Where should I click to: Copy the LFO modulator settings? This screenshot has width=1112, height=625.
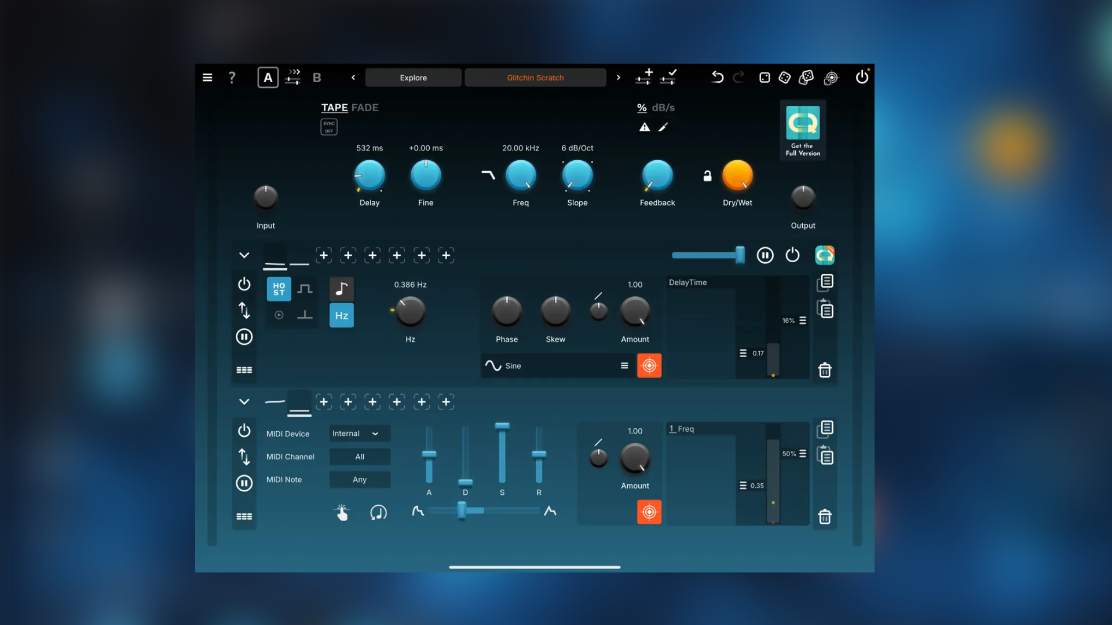point(825,282)
